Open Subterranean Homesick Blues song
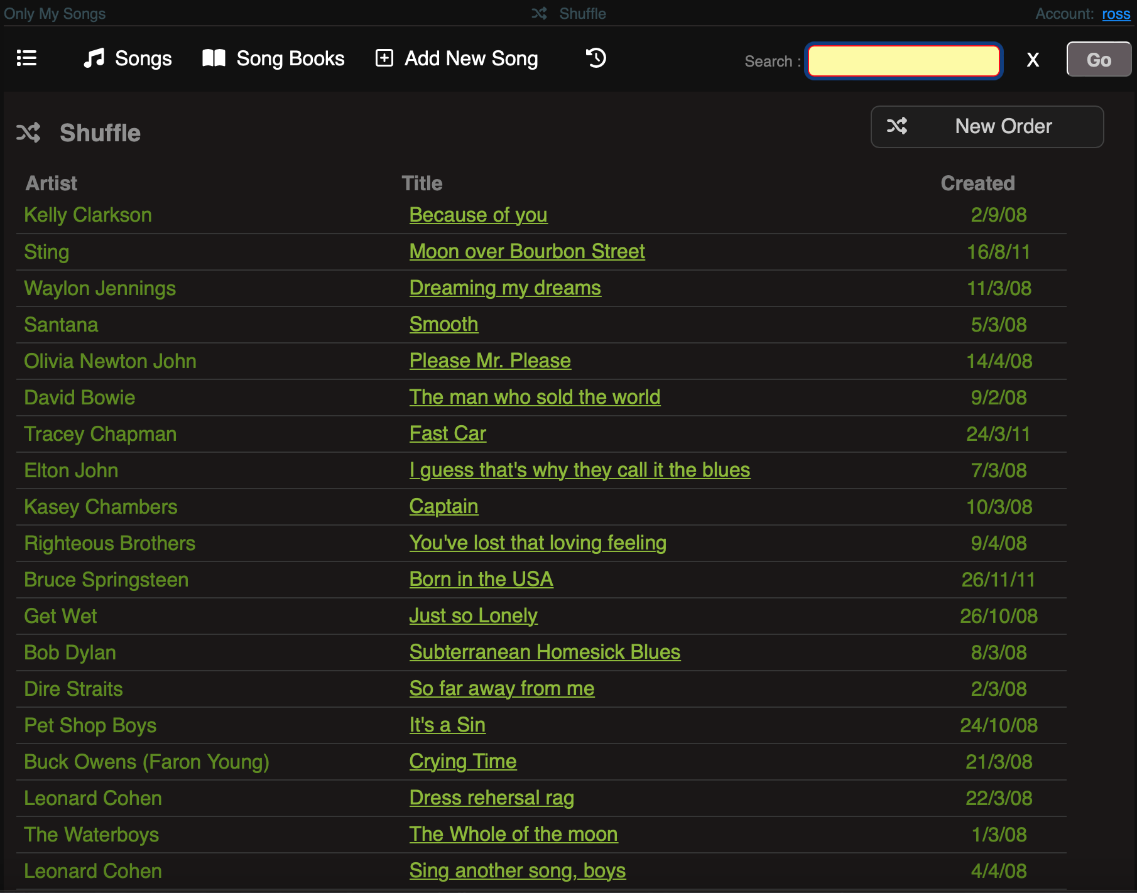This screenshot has height=893, width=1137. 544,652
